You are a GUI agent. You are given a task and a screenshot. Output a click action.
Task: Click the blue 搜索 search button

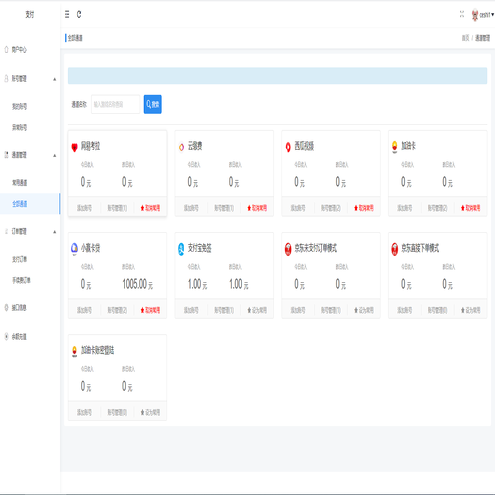click(x=153, y=104)
